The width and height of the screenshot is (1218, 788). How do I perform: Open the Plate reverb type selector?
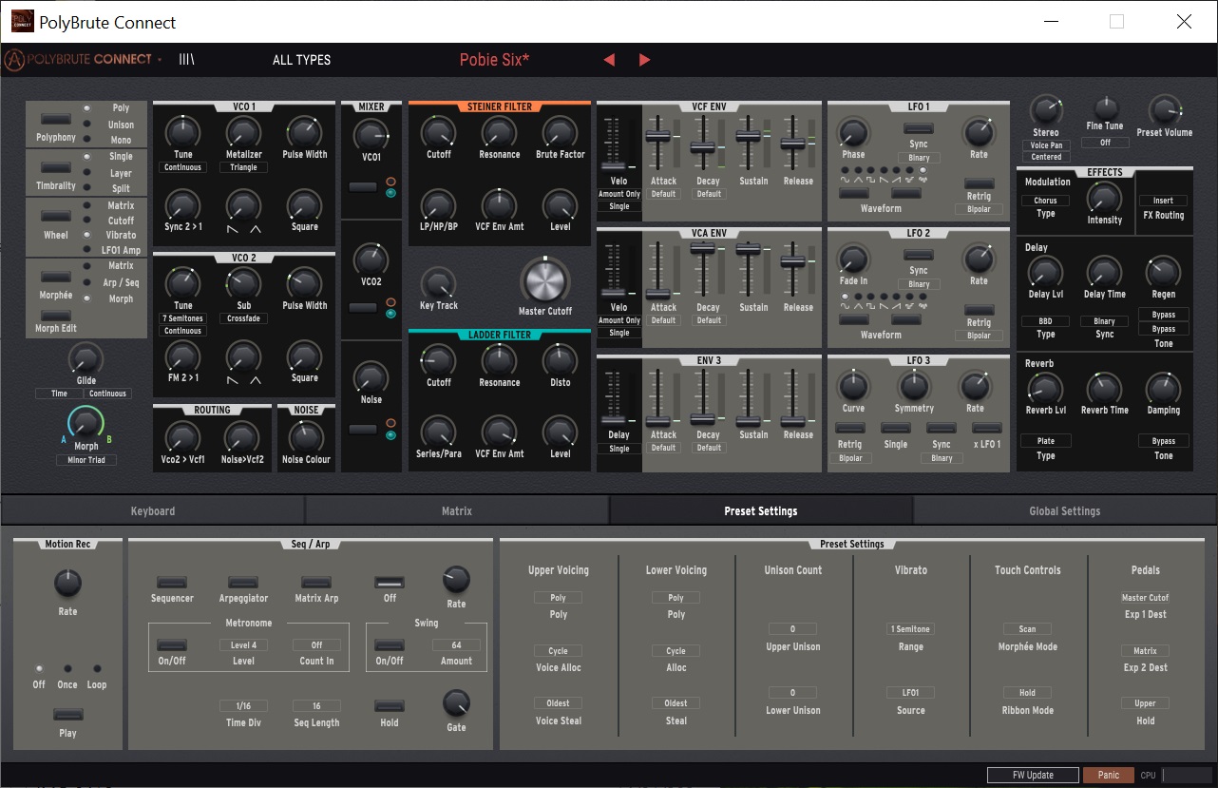coord(1046,440)
